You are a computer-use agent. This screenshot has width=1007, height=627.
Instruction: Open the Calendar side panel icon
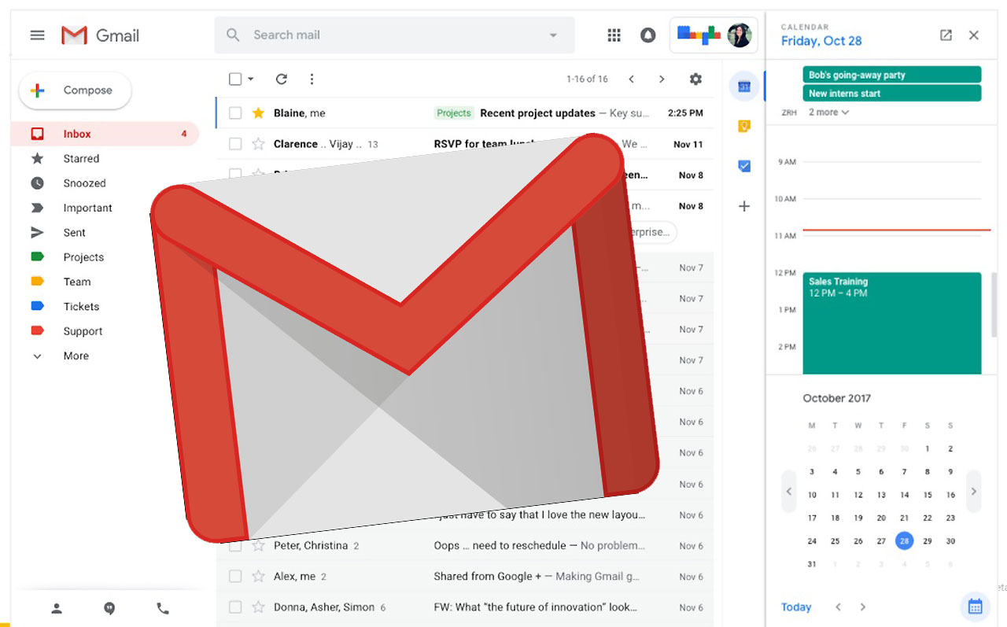744,86
